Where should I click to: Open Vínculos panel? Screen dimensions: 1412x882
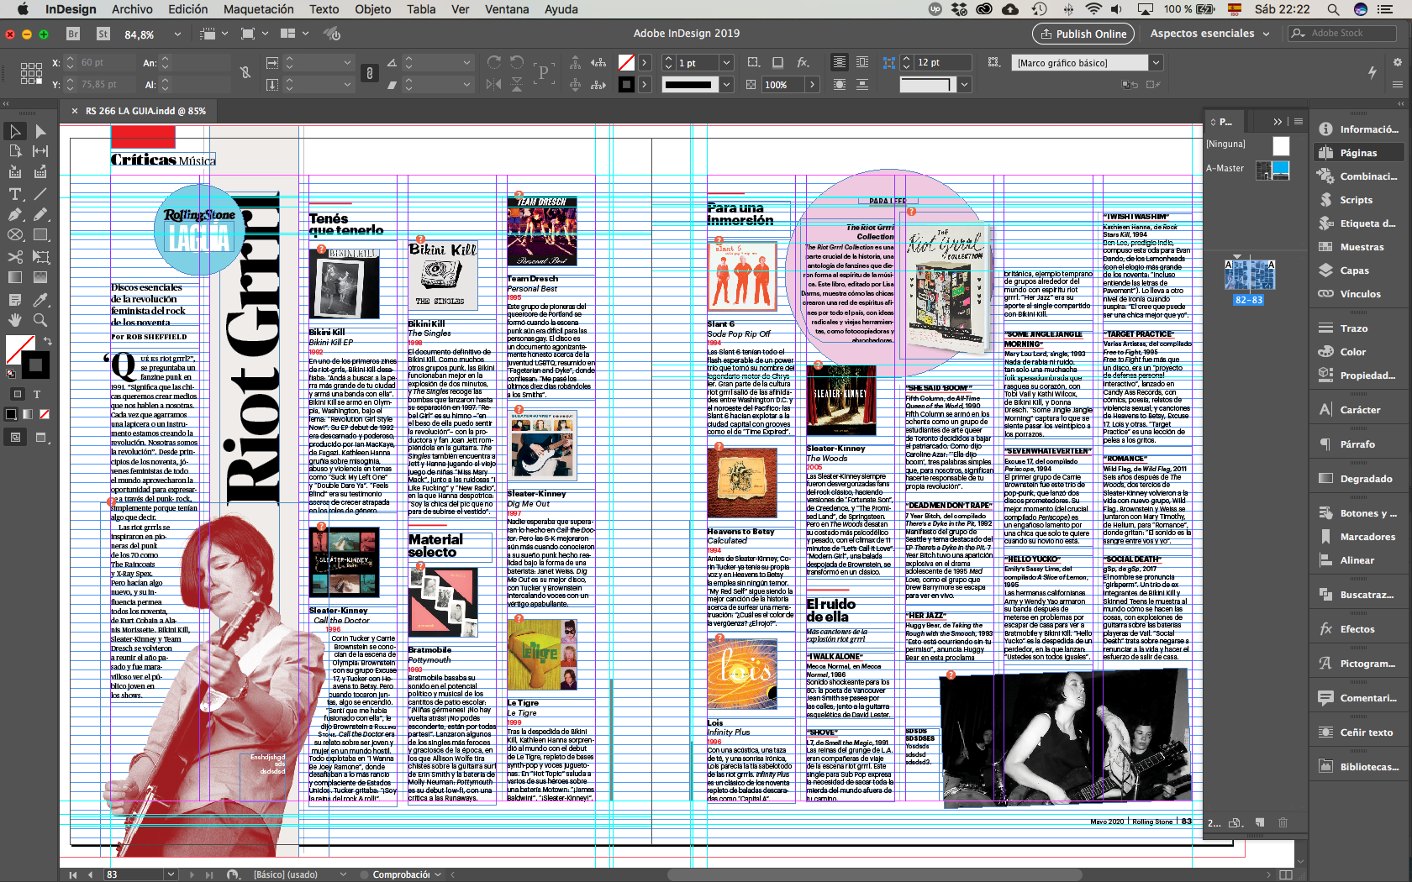click(x=1360, y=294)
